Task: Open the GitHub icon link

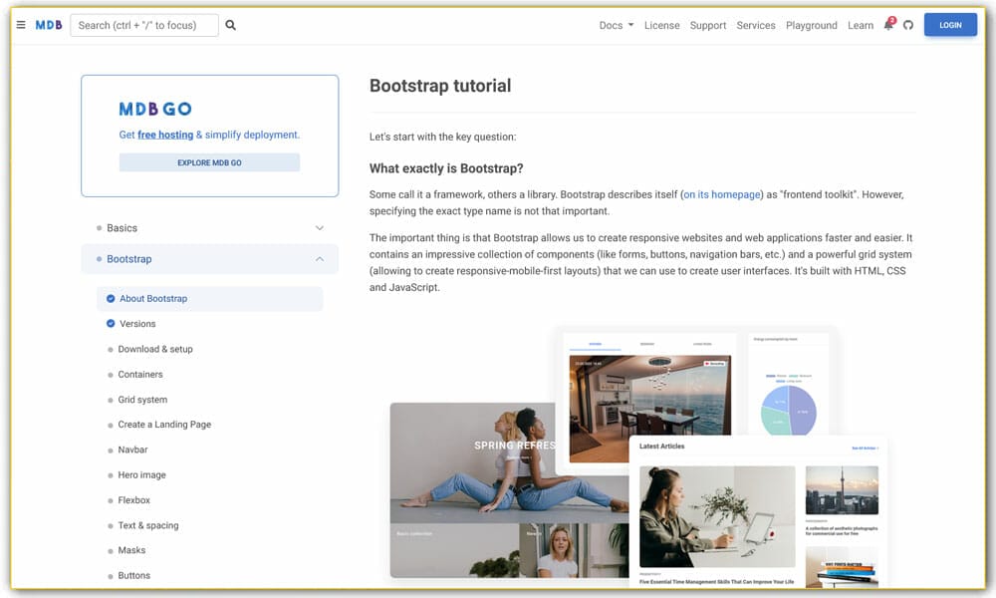Action: (x=908, y=25)
